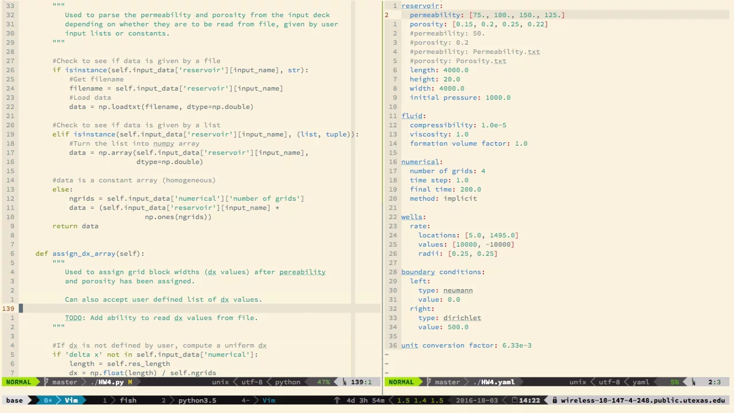
Task: Click the commented '#permeability: Permeability.txt' line
Action: (x=475, y=52)
